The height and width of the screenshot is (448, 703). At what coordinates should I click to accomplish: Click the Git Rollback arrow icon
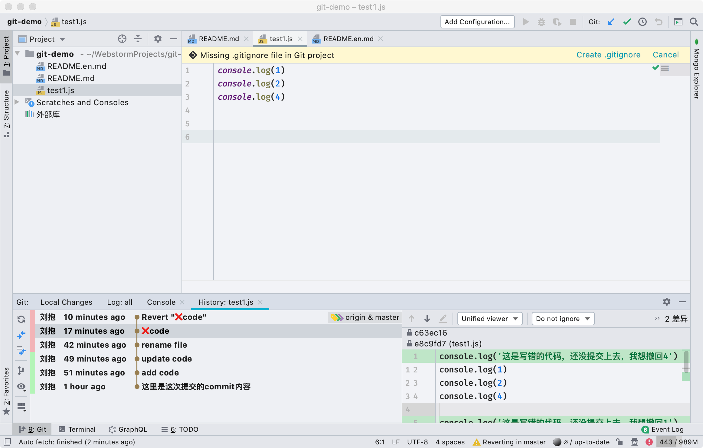click(659, 22)
